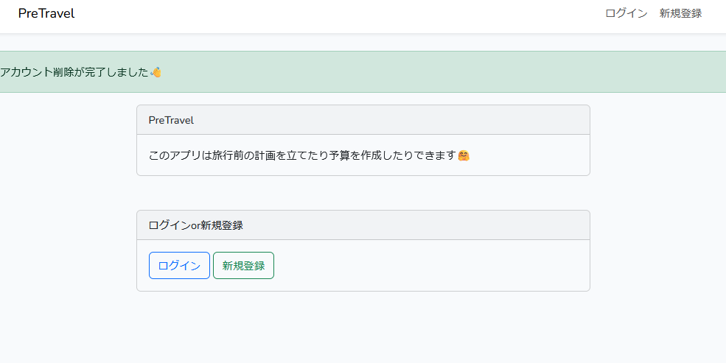The height and width of the screenshot is (363, 726).
Task: Select 新規登録 in the top navigation bar
Action: [x=680, y=13]
